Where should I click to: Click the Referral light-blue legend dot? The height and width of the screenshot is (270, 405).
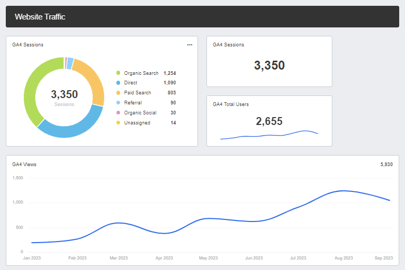click(x=118, y=103)
